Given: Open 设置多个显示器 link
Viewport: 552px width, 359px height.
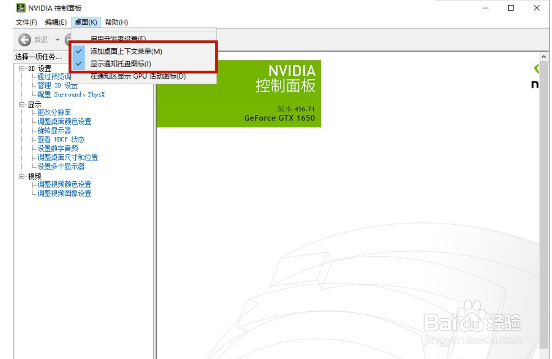Looking at the screenshot, I should (x=61, y=166).
